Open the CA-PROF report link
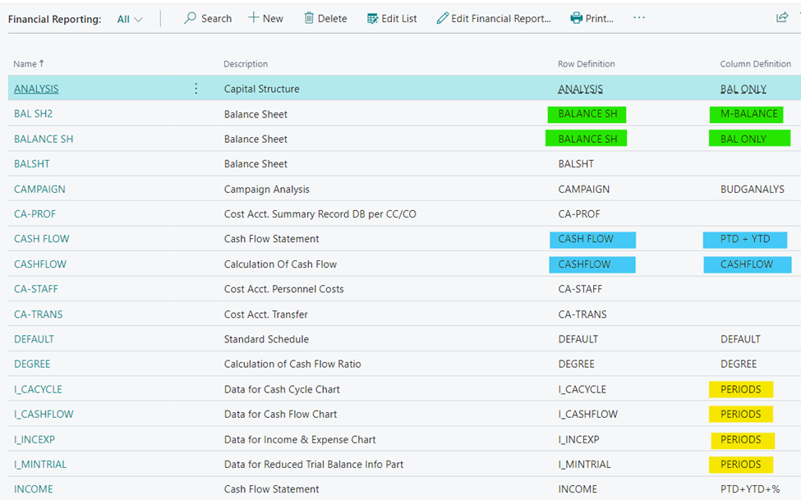The image size is (801, 500). (35, 214)
